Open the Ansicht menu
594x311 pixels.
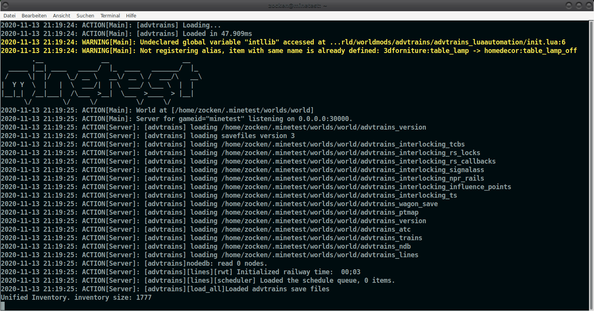pyautogui.click(x=61, y=16)
